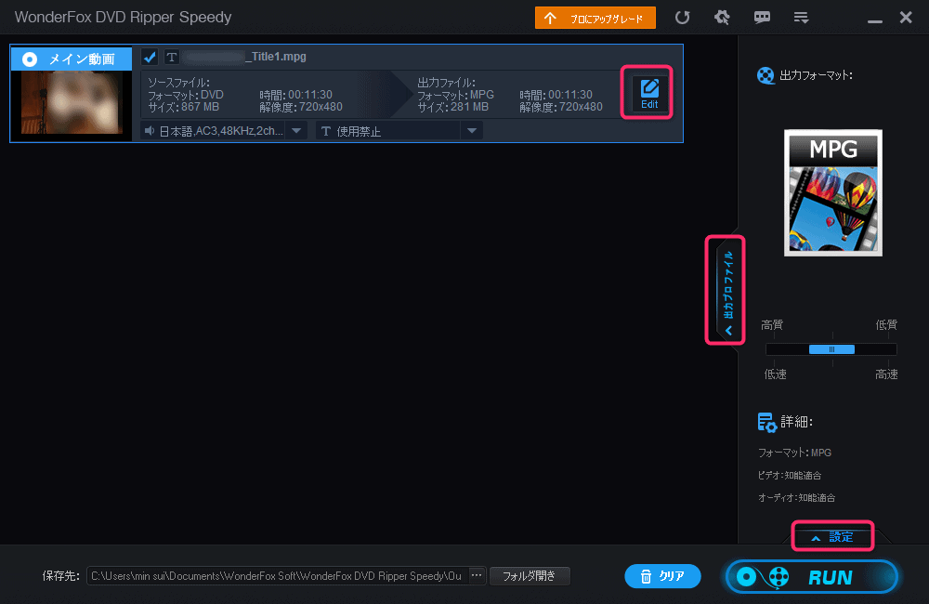The height and width of the screenshot is (604, 929).
Task: Click the quality/speed slider handle
Action: coord(831,349)
